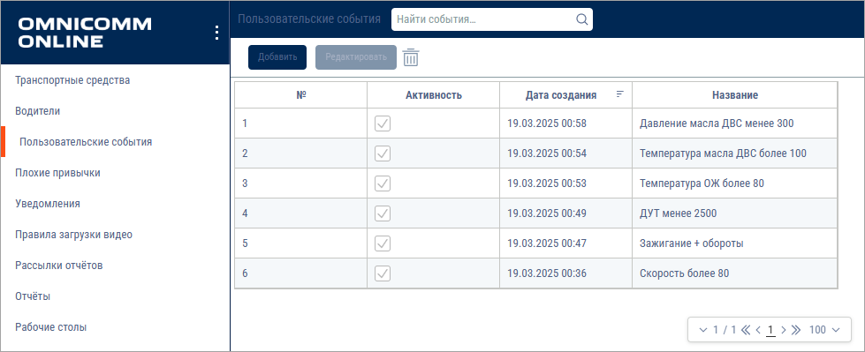The image size is (865, 352).
Task: Click current page number 1 in pagination
Action: 770,330
